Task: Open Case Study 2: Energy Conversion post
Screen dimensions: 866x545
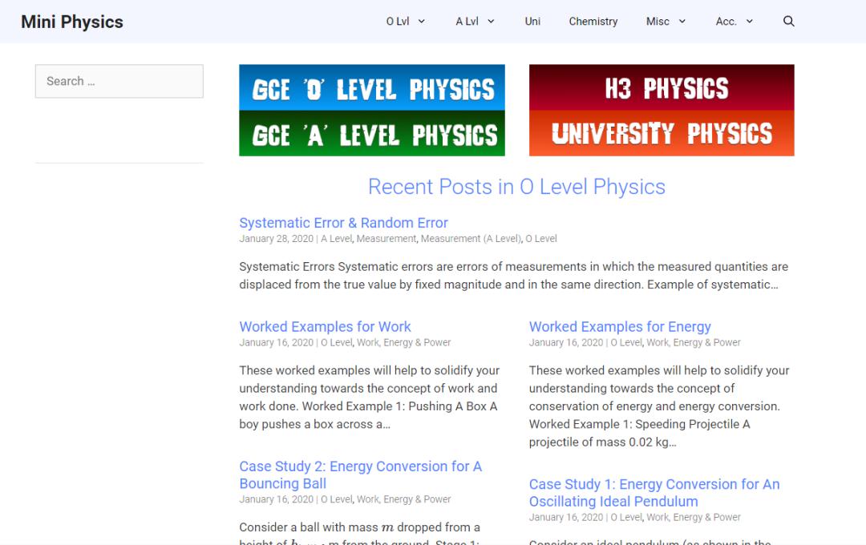Action: (x=360, y=474)
